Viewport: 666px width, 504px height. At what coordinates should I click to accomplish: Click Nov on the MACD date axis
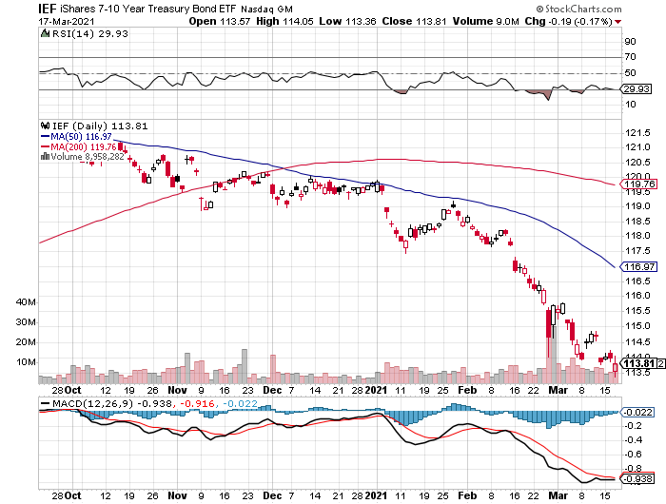(177, 495)
